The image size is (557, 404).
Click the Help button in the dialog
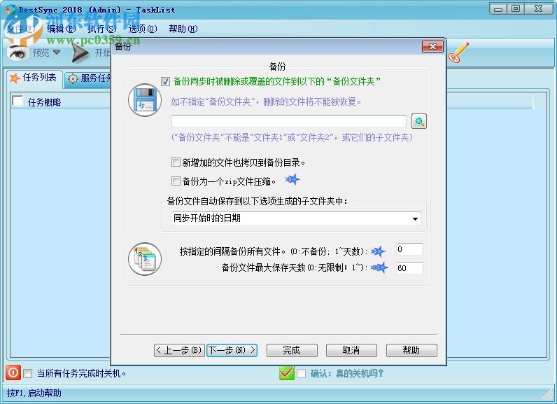(x=411, y=350)
